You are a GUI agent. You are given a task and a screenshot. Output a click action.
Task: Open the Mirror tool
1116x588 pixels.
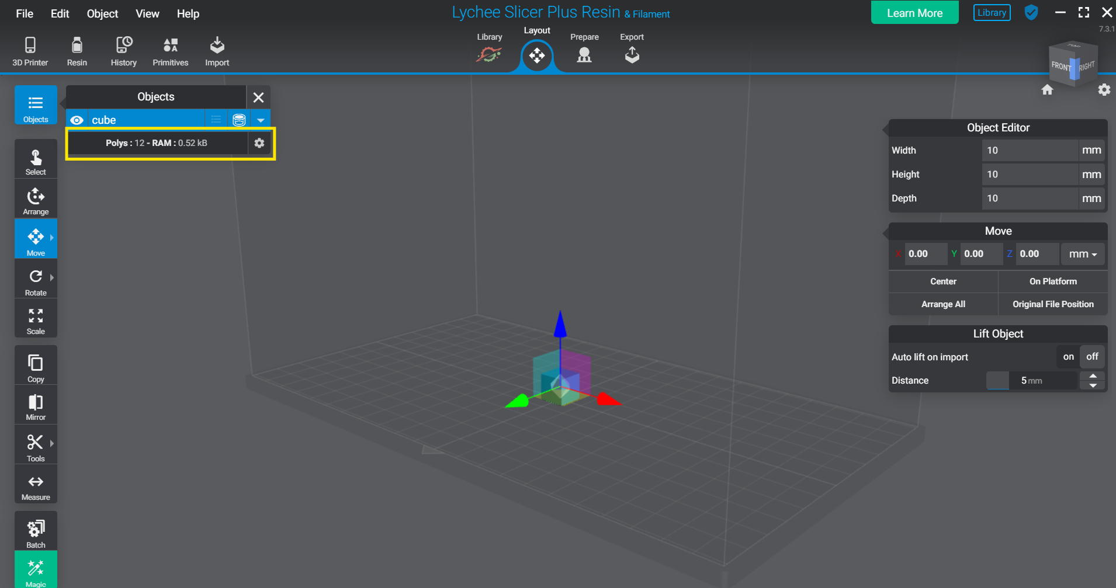pos(35,404)
